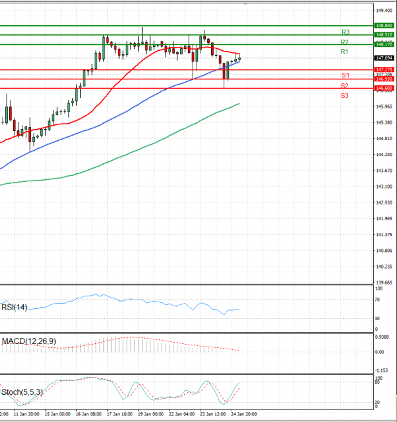Click the 22 Jan 04:00 time label
The width and height of the screenshot is (397, 422).
[182, 414]
